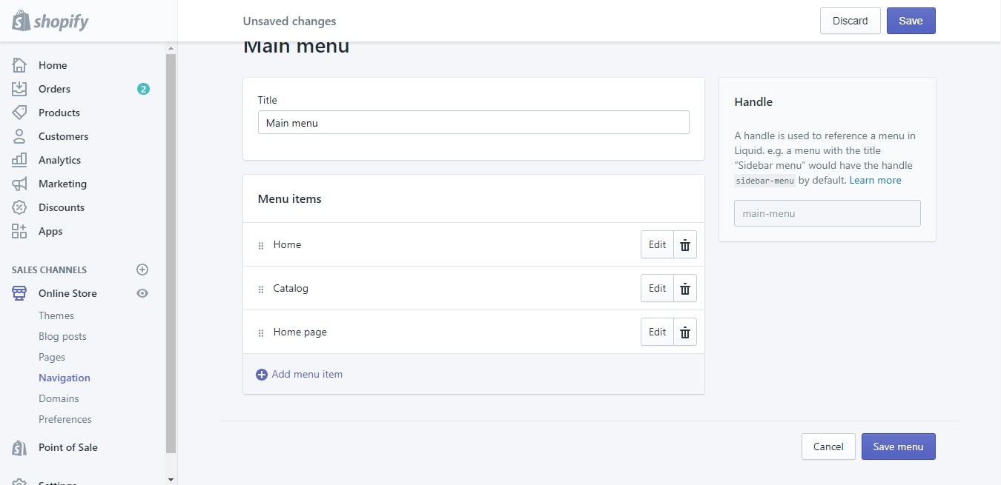The height and width of the screenshot is (485, 1001).
Task: Click the main-menu handle field
Action: coord(827,213)
